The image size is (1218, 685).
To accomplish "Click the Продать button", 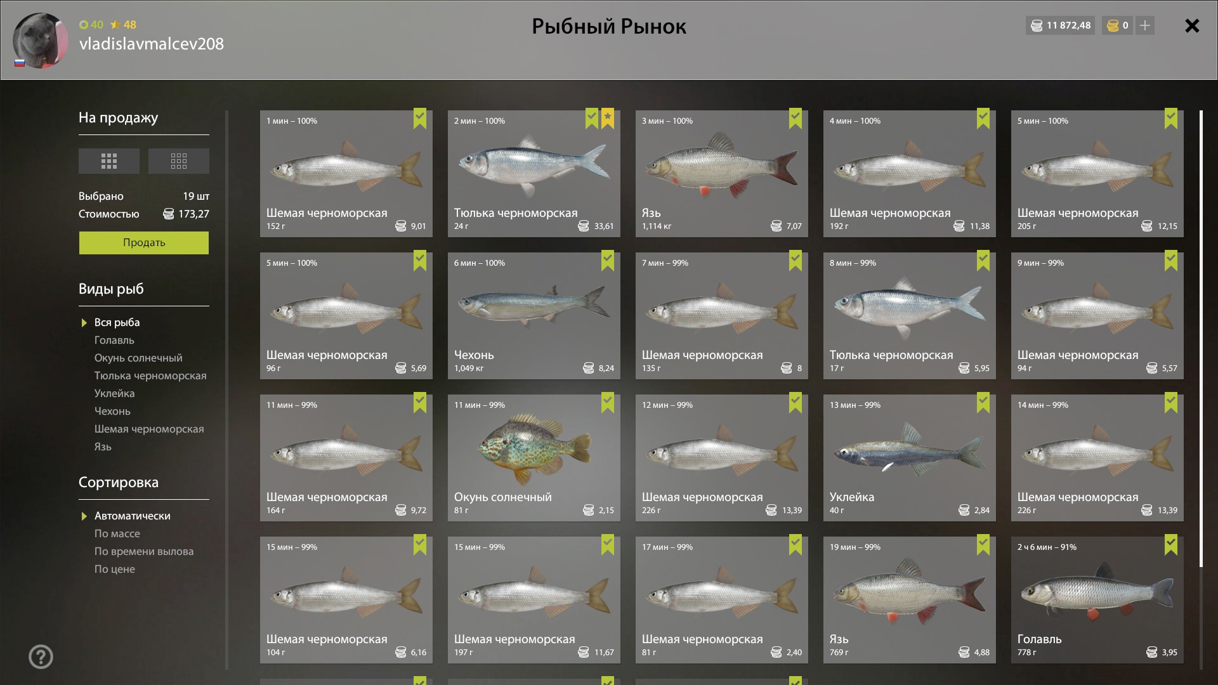I will (144, 243).
